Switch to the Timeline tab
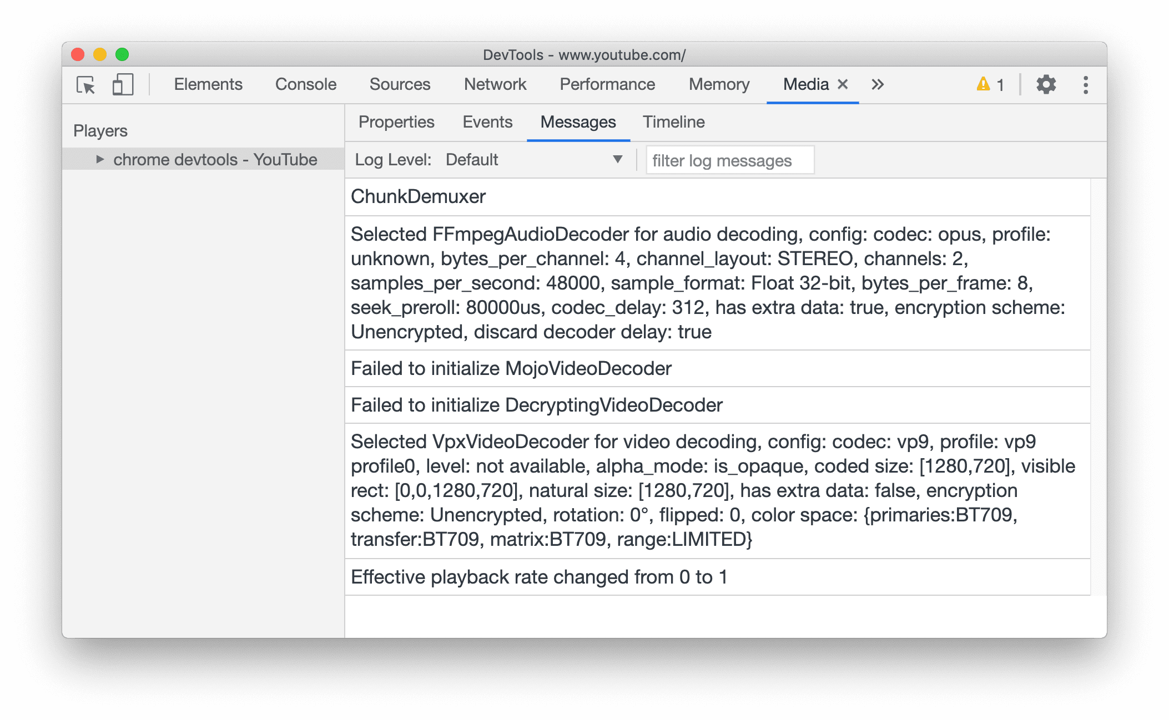Viewport: 1169px width, 720px height. (674, 122)
